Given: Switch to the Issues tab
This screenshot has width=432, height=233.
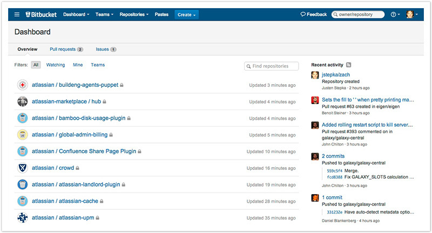Looking at the screenshot, I should [x=106, y=49].
